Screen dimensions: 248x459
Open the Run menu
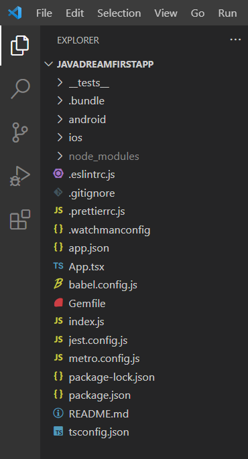point(227,13)
